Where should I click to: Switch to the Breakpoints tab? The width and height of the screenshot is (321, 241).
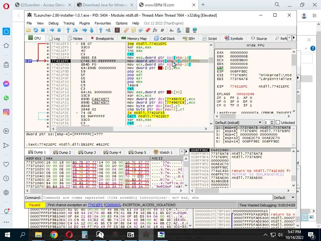pyautogui.click(x=102, y=38)
